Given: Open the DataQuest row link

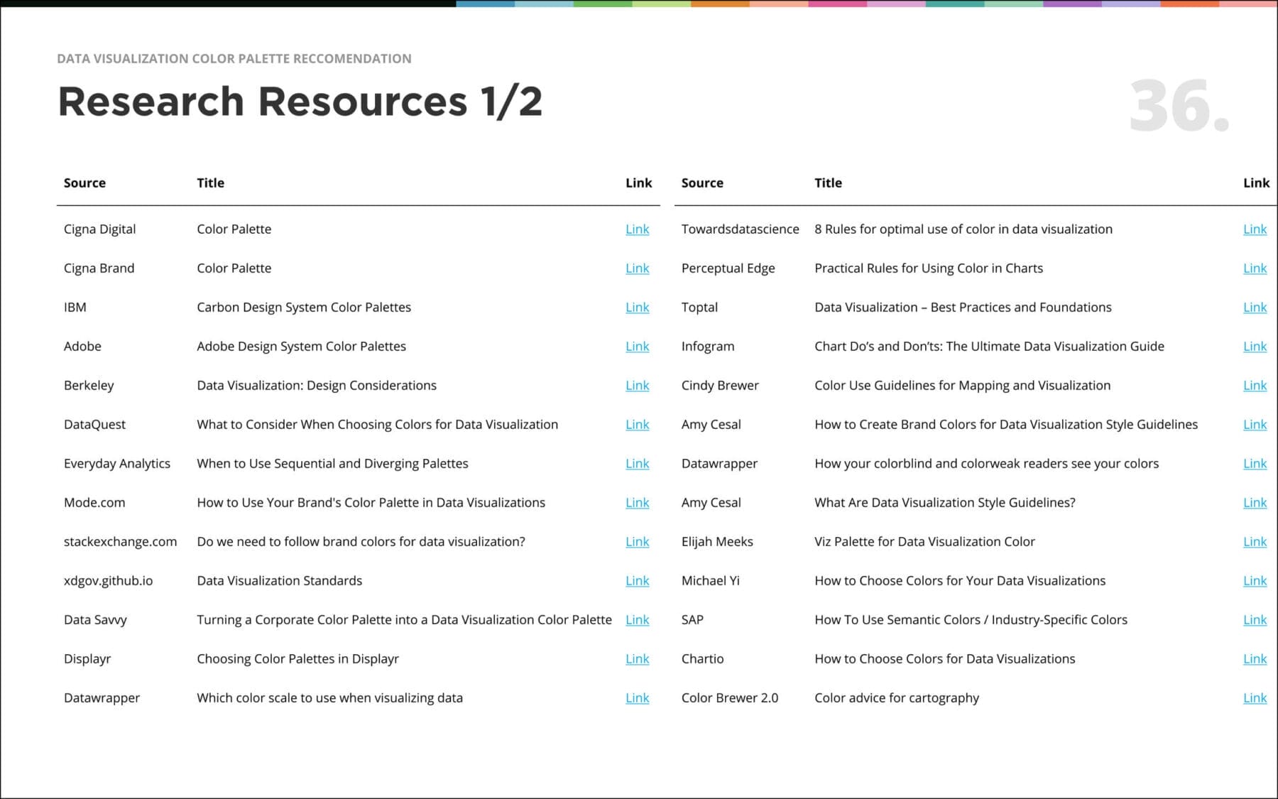Looking at the screenshot, I should click(637, 425).
